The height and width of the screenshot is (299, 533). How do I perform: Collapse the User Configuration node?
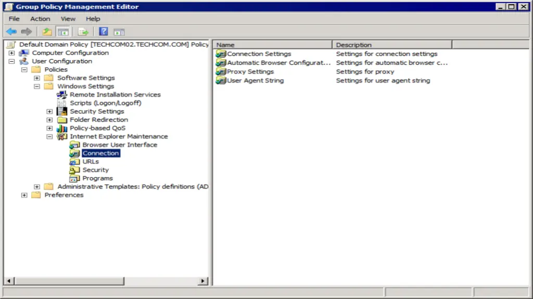11,61
